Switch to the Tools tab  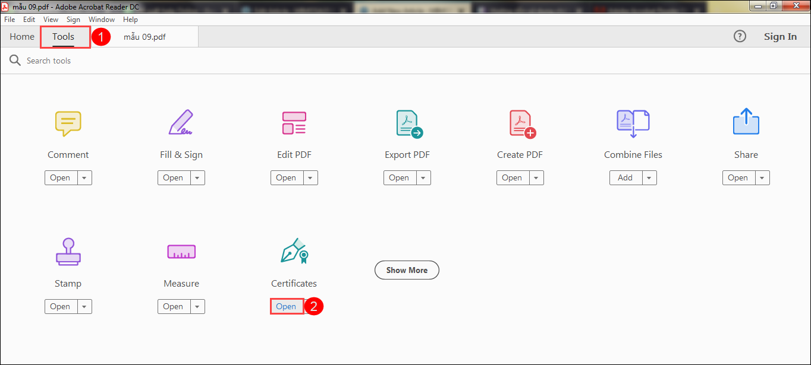(64, 37)
